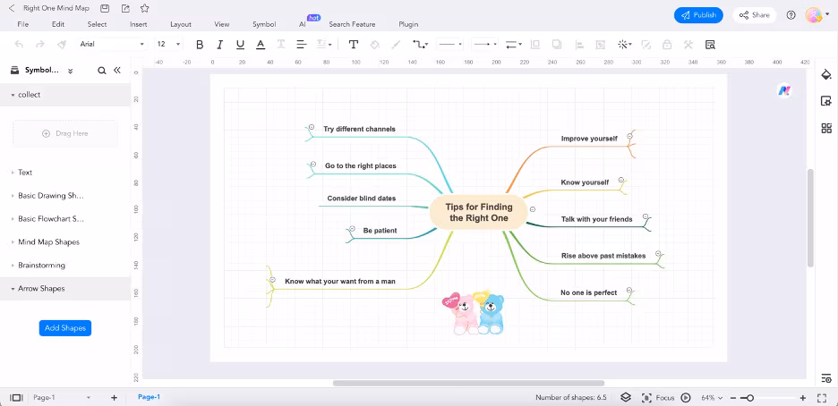Click the Publish button
This screenshot has height=406, width=838.
(x=698, y=15)
